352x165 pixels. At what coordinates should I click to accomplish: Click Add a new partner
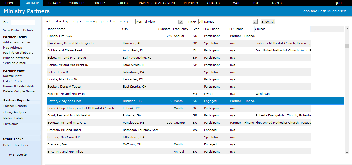click(17, 42)
